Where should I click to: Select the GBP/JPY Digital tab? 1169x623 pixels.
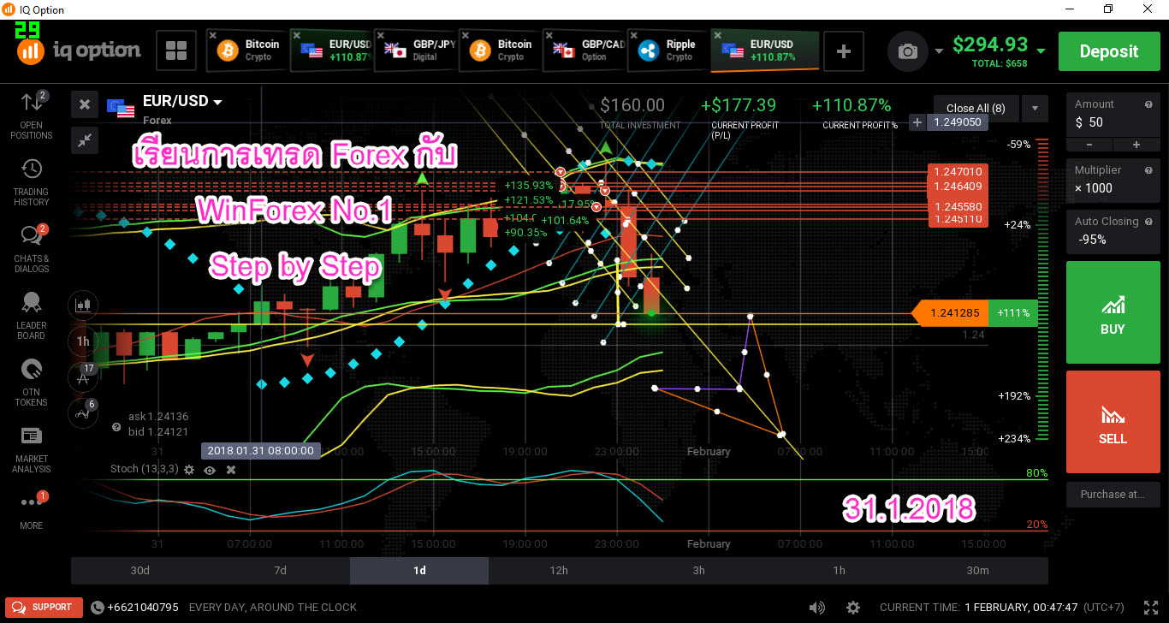tap(414, 50)
